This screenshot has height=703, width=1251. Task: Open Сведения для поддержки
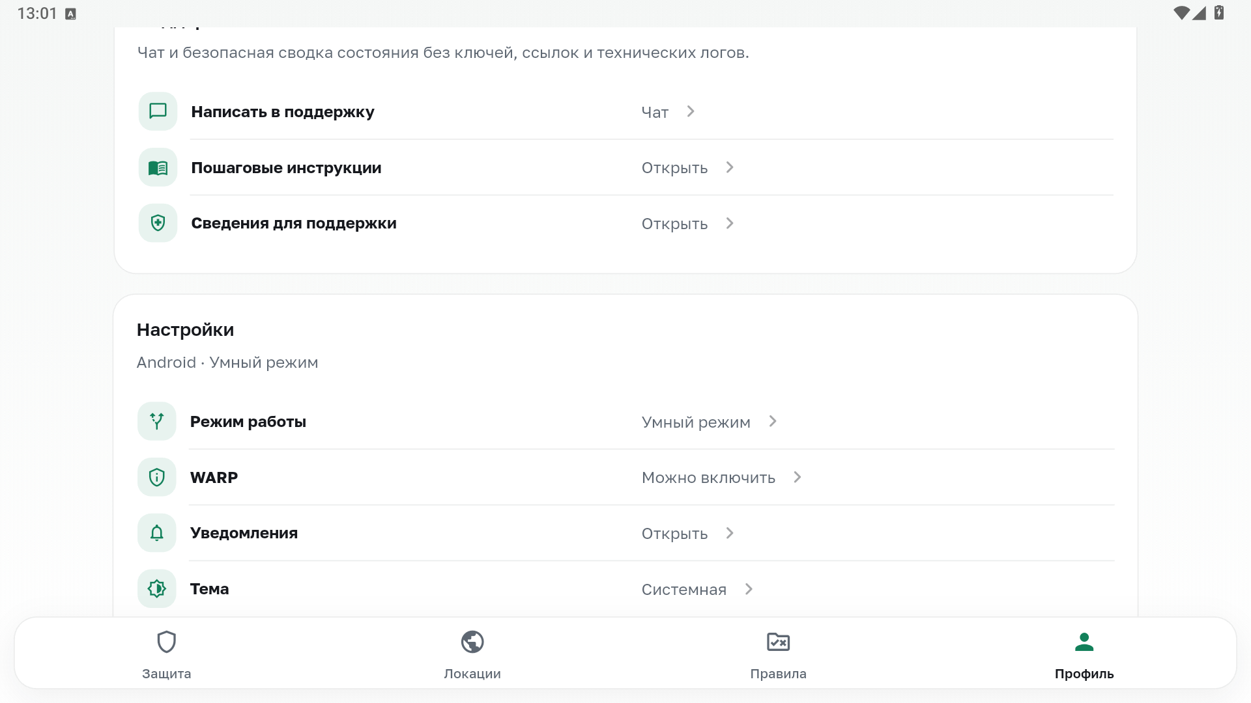625,223
